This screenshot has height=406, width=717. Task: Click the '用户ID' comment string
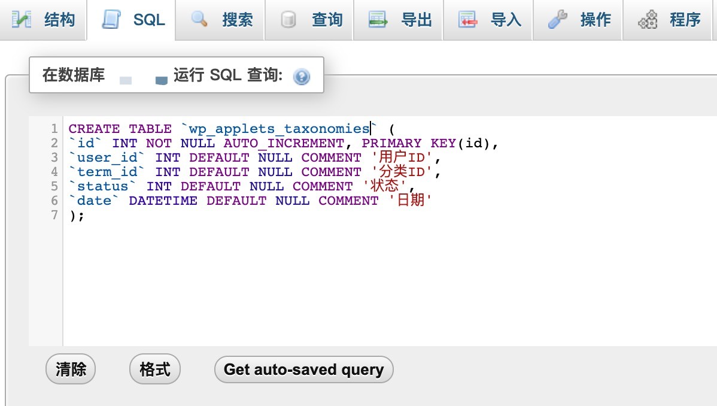[402, 157]
